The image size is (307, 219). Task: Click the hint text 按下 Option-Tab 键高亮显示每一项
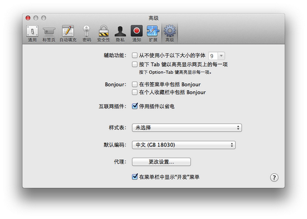coord(175,72)
